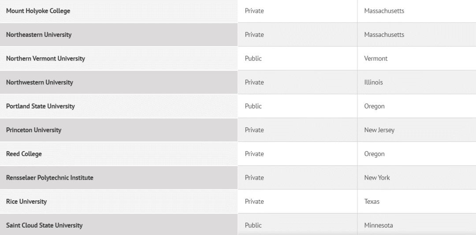Screen dimensions: 476x235
Task: Click Reed College name
Action: tap(24, 154)
